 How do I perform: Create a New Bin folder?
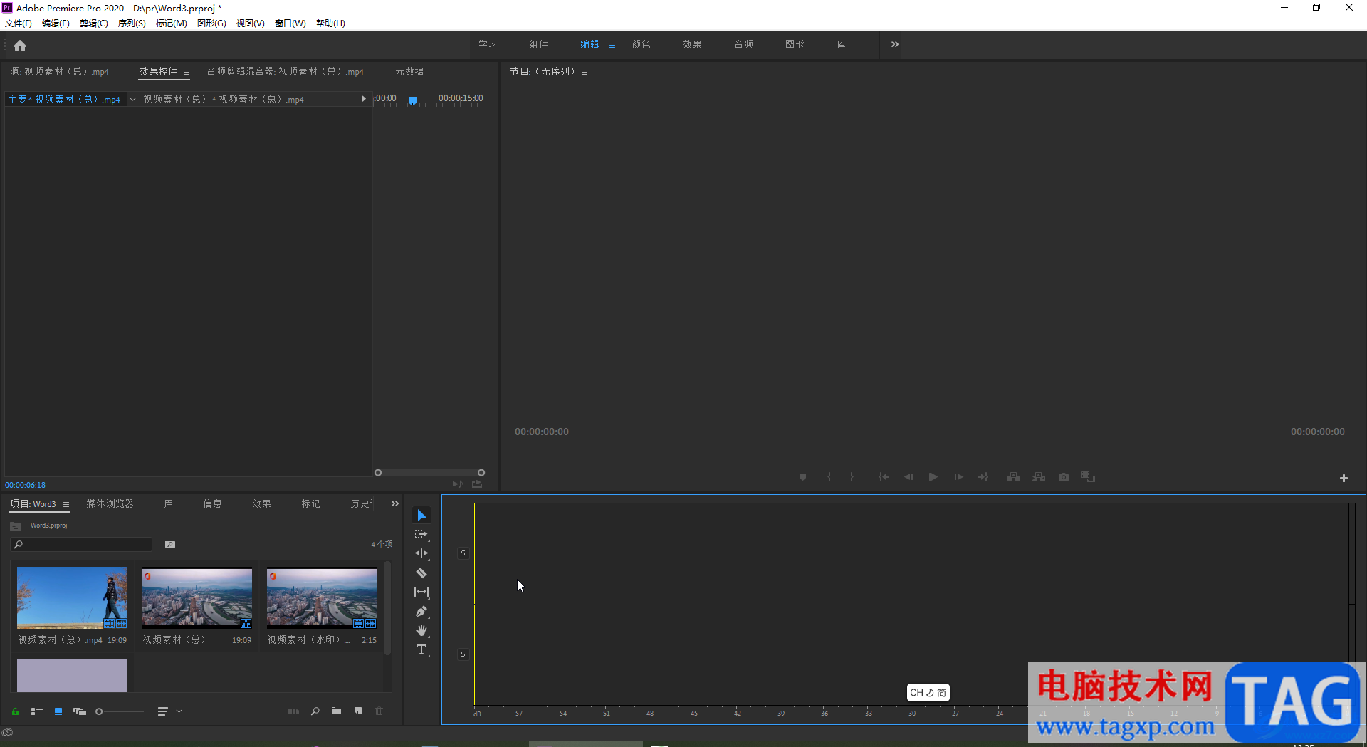[336, 711]
